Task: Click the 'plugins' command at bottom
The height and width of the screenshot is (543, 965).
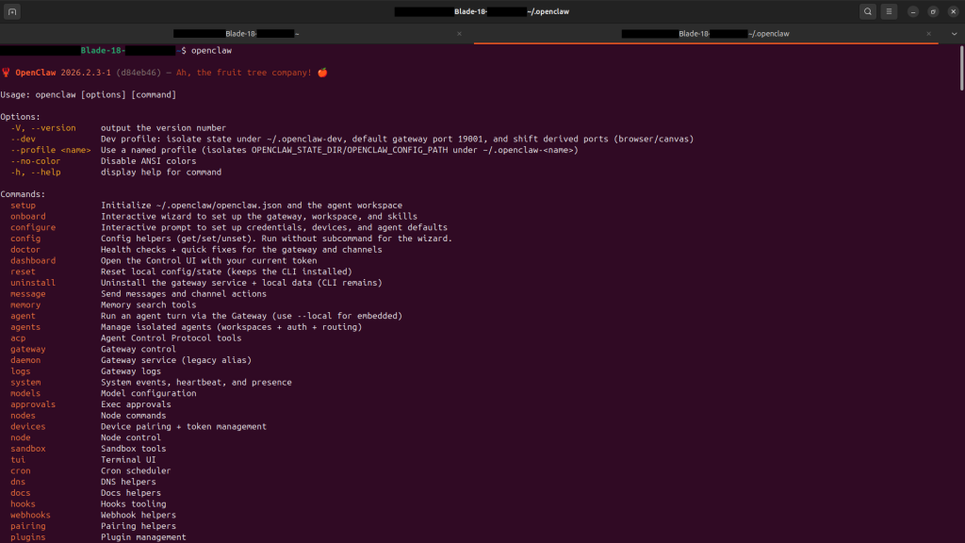Action: 27,537
